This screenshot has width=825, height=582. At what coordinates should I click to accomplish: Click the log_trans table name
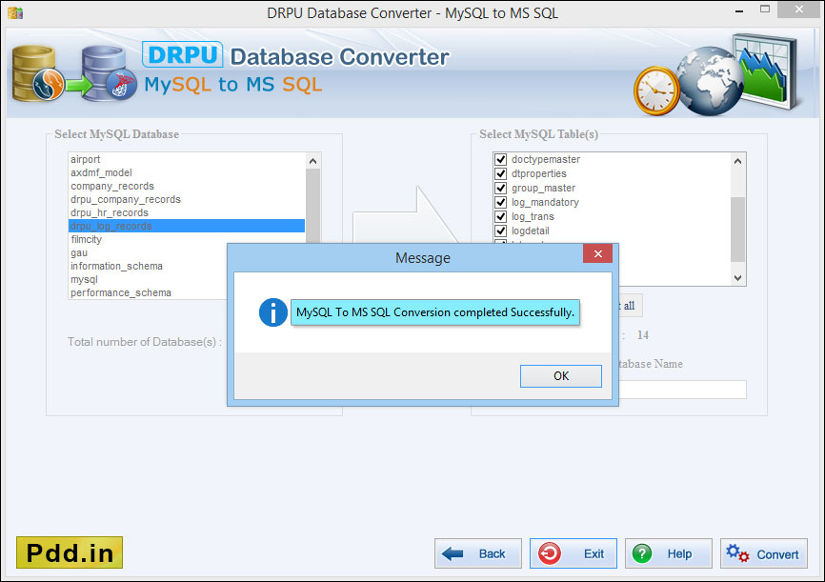(533, 216)
